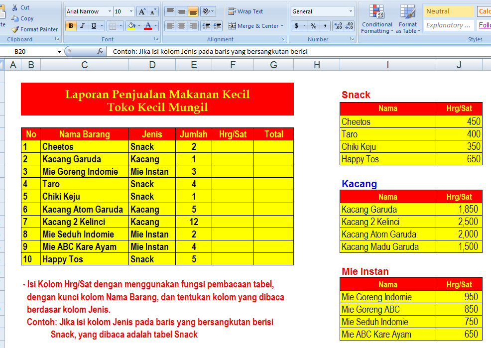491x348 pixels.
Task: Select Kacang Madu Garuda price 1,500
Action: point(459,246)
